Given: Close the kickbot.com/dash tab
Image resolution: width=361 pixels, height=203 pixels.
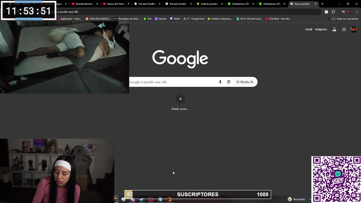Looking at the screenshot, I should coord(222,4).
